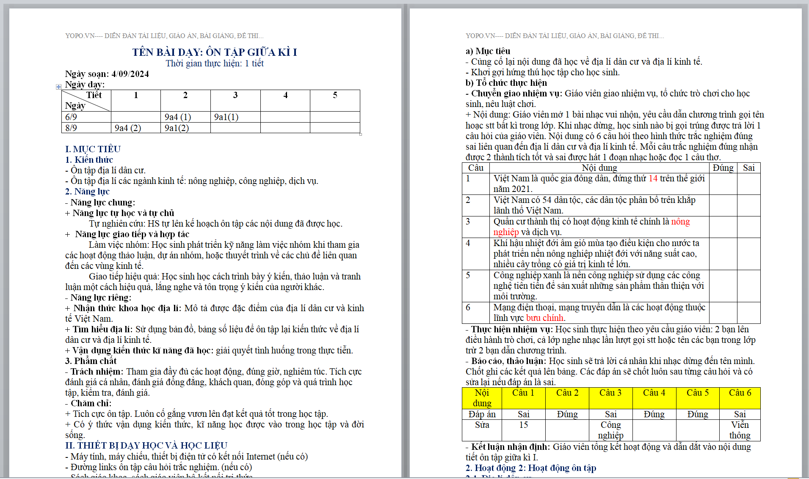Click the "9a1(2)" table cell
Screen dimensions: 809x479
[x=185, y=128]
